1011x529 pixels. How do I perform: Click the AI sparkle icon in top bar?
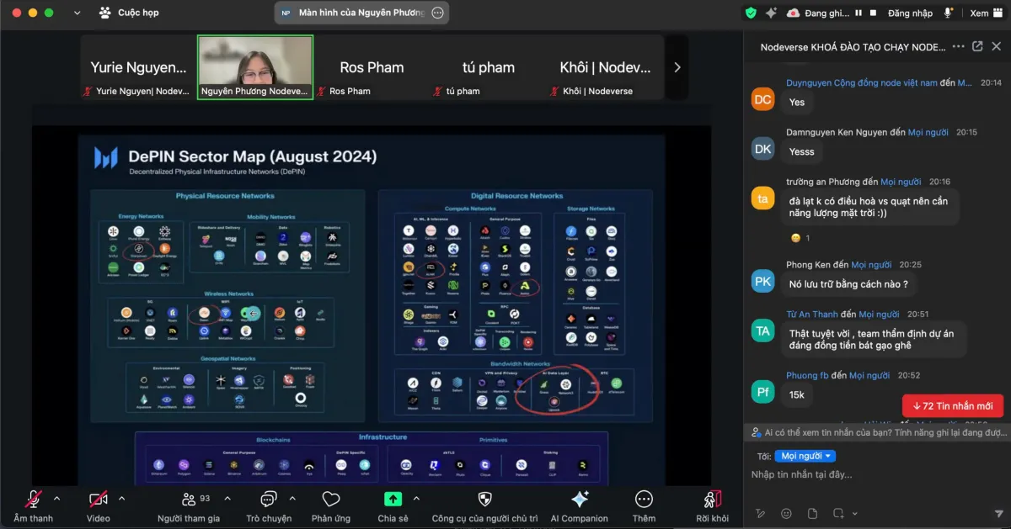(771, 13)
